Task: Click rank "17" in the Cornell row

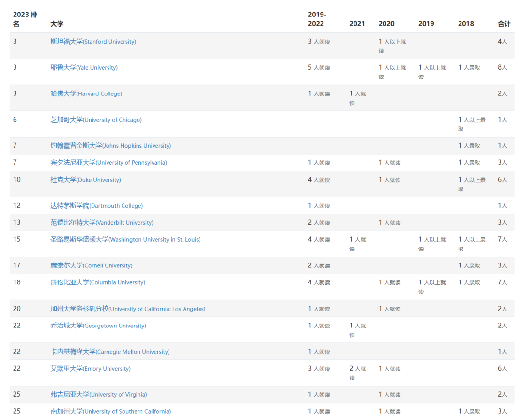Action: [17, 265]
